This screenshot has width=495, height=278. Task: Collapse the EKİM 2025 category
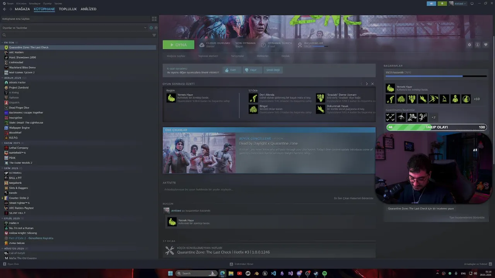coord(2,168)
